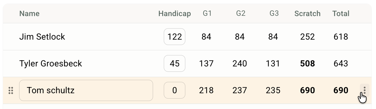The image size is (376, 109).
Task: Click the Scratch column header
Action: coord(308,13)
